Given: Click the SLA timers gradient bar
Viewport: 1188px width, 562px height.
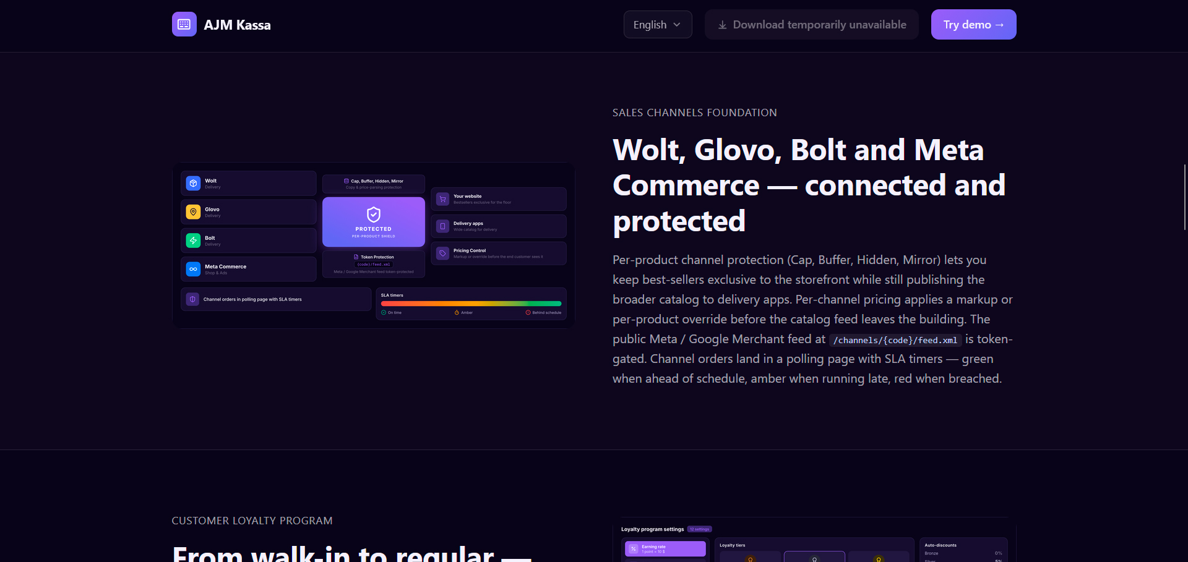Looking at the screenshot, I should (471, 304).
